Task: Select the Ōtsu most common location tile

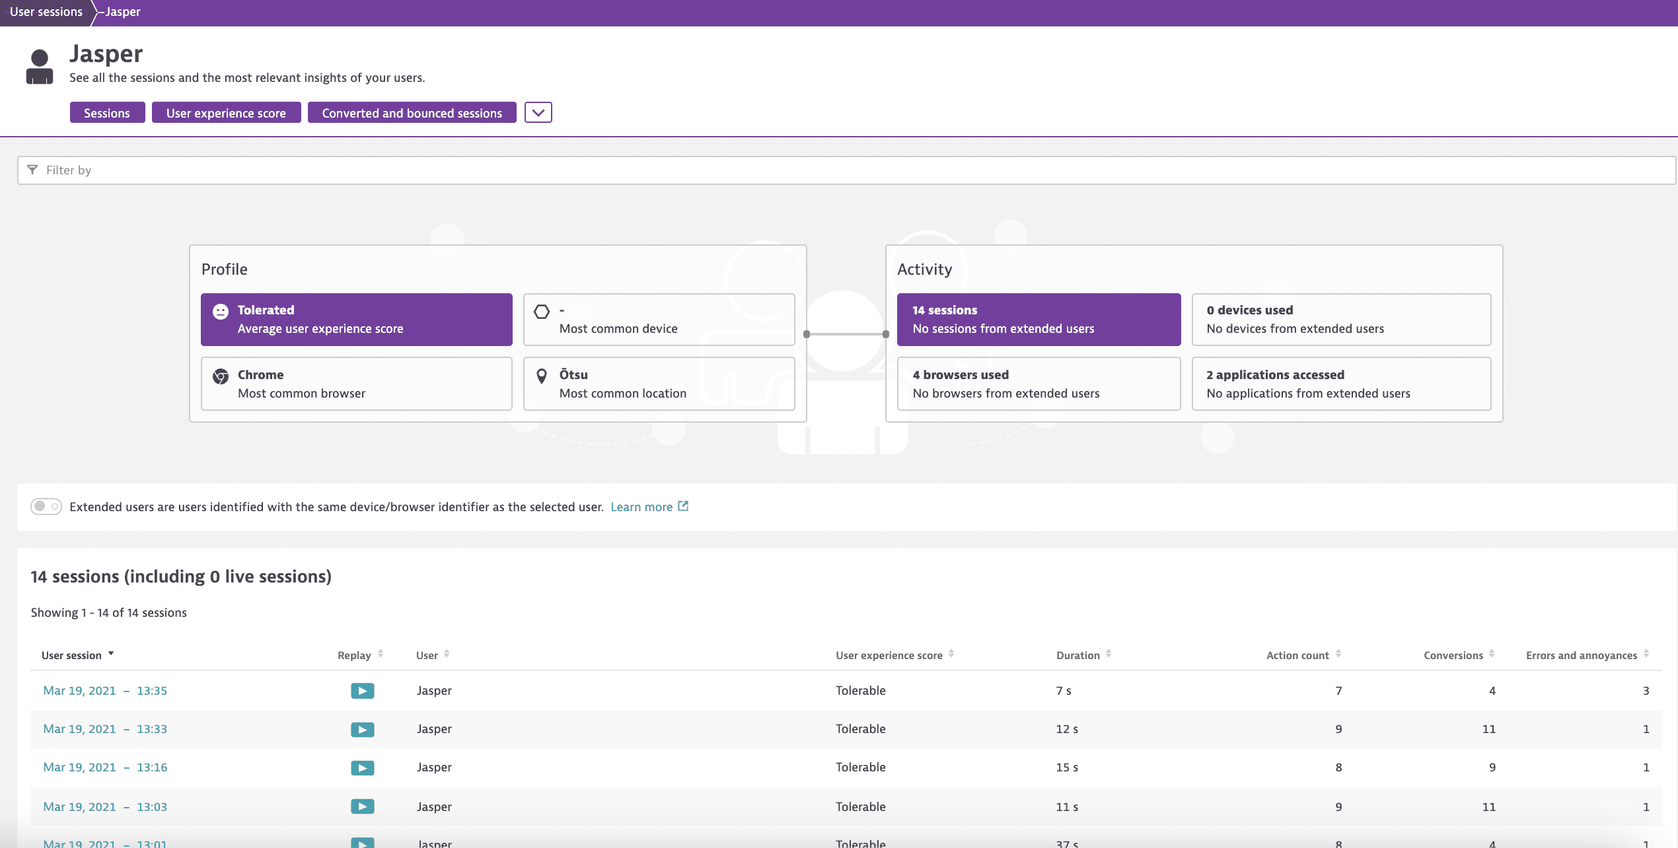Action: coord(659,384)
